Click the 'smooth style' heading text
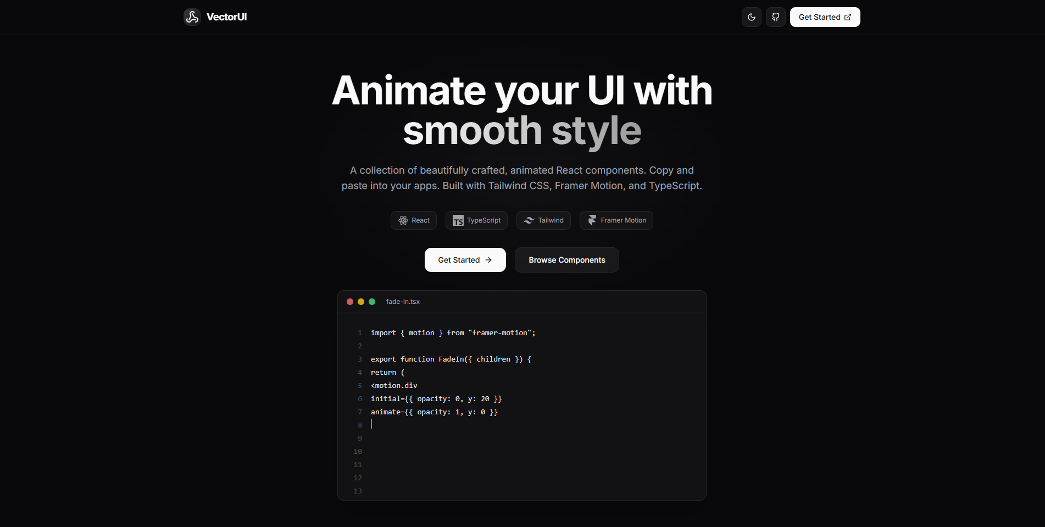Viewport: 1045px width, 527px height. tap(522, 131)
